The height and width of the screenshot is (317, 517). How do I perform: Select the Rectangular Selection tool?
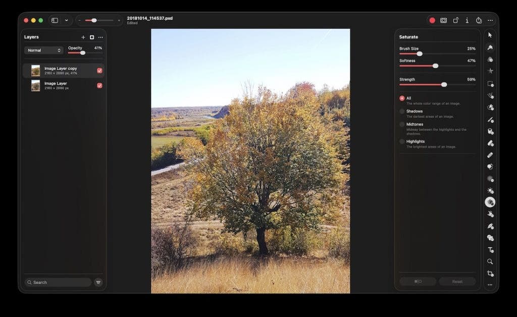click(490, 84)
